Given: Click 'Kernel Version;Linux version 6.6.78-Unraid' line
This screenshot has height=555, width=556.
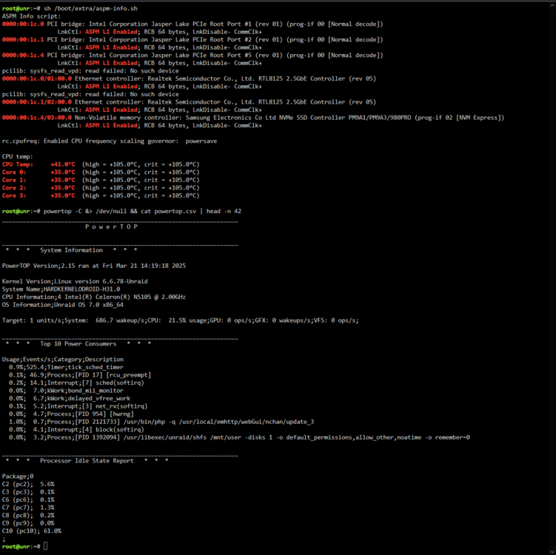Looking at the screenshot, I should click(75, 281).
